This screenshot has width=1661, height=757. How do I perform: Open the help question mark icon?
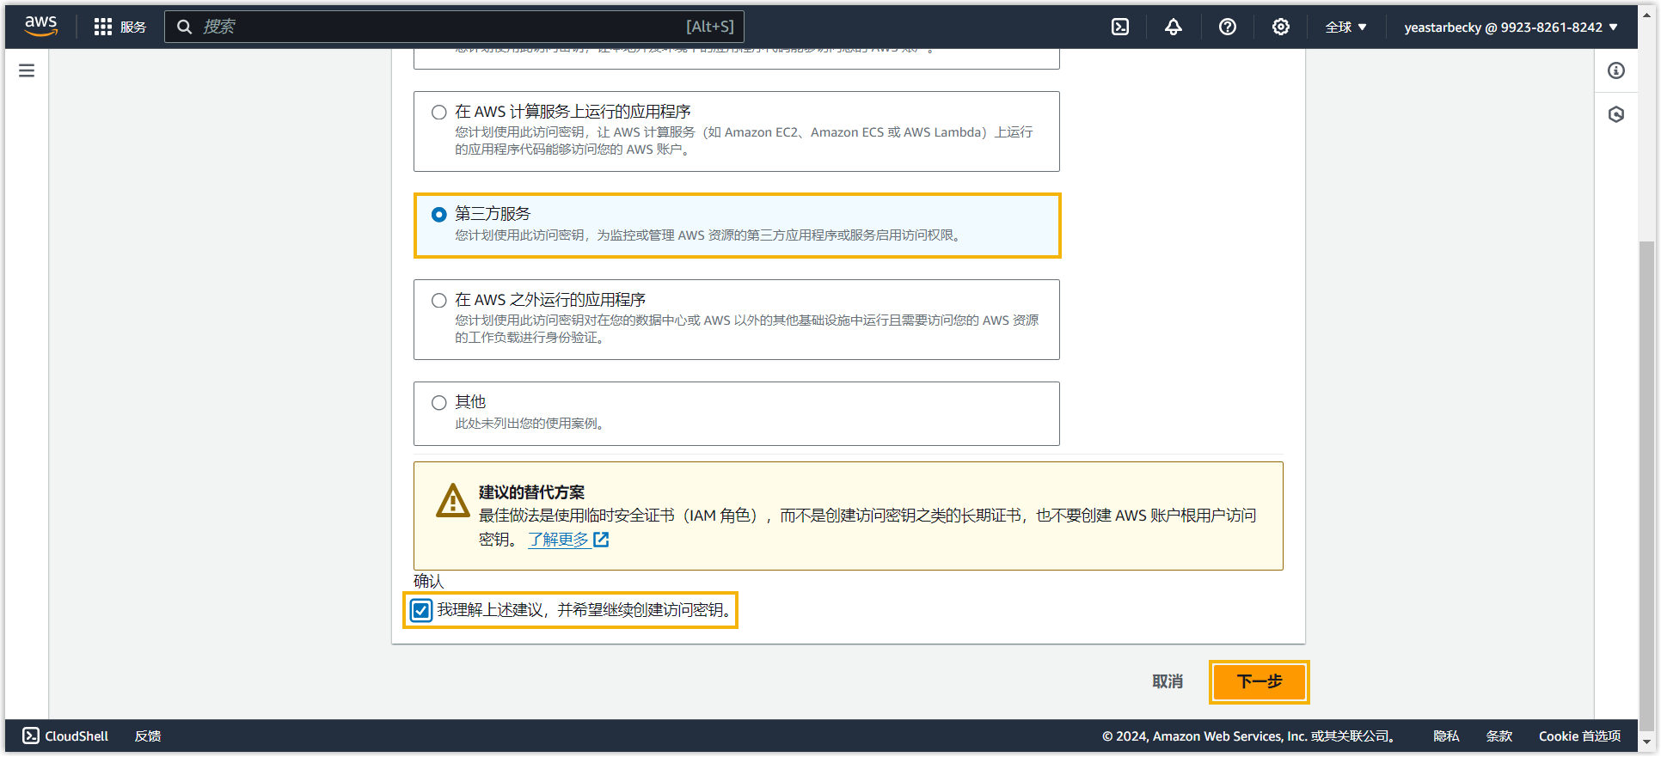click(1228, 27)
